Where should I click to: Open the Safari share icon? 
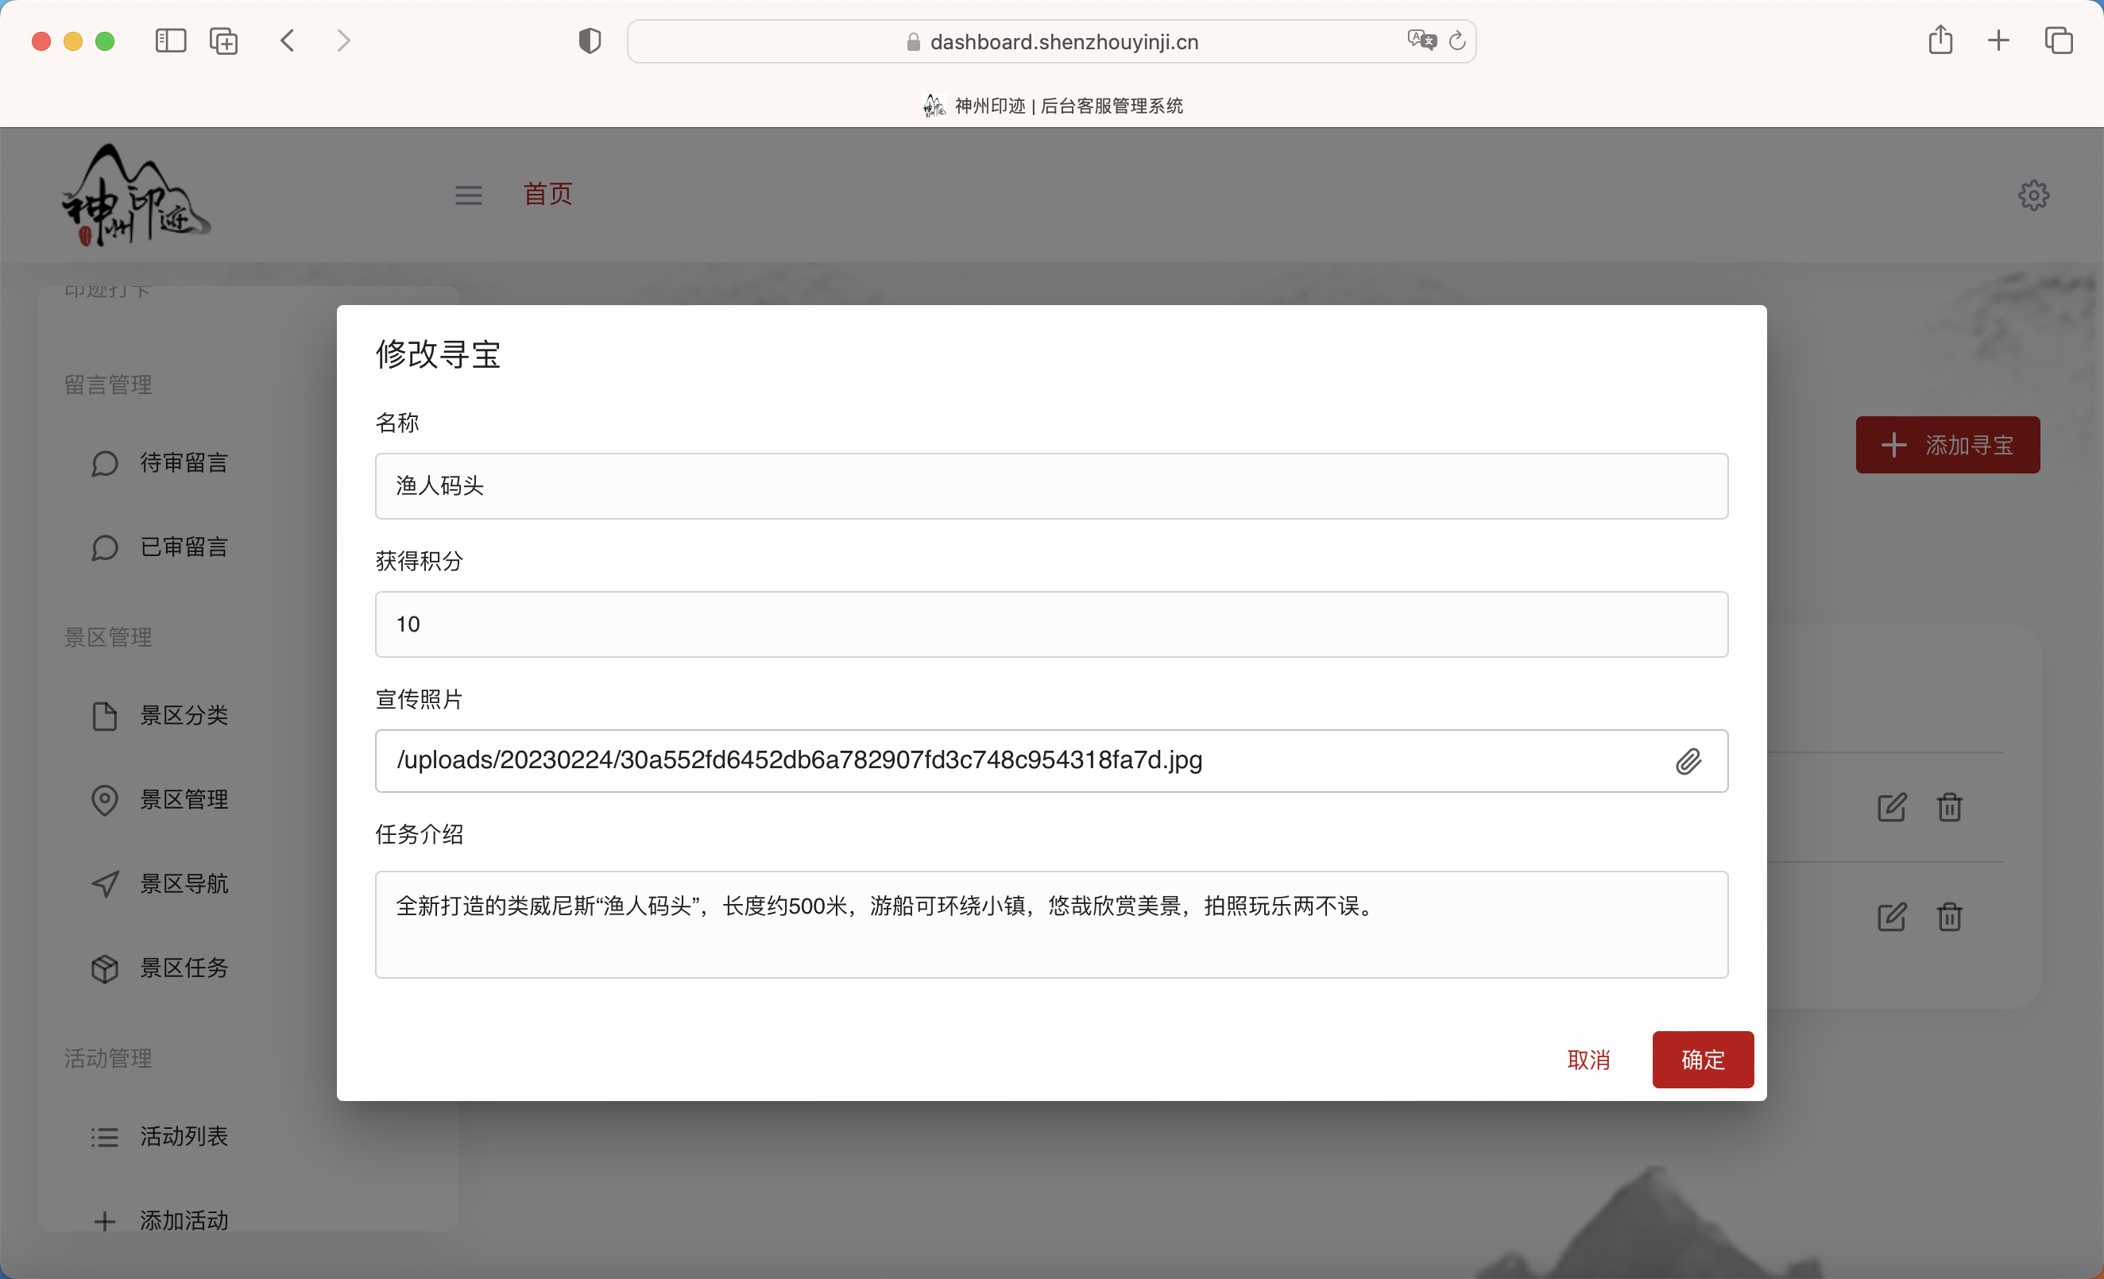(1940, 41)
